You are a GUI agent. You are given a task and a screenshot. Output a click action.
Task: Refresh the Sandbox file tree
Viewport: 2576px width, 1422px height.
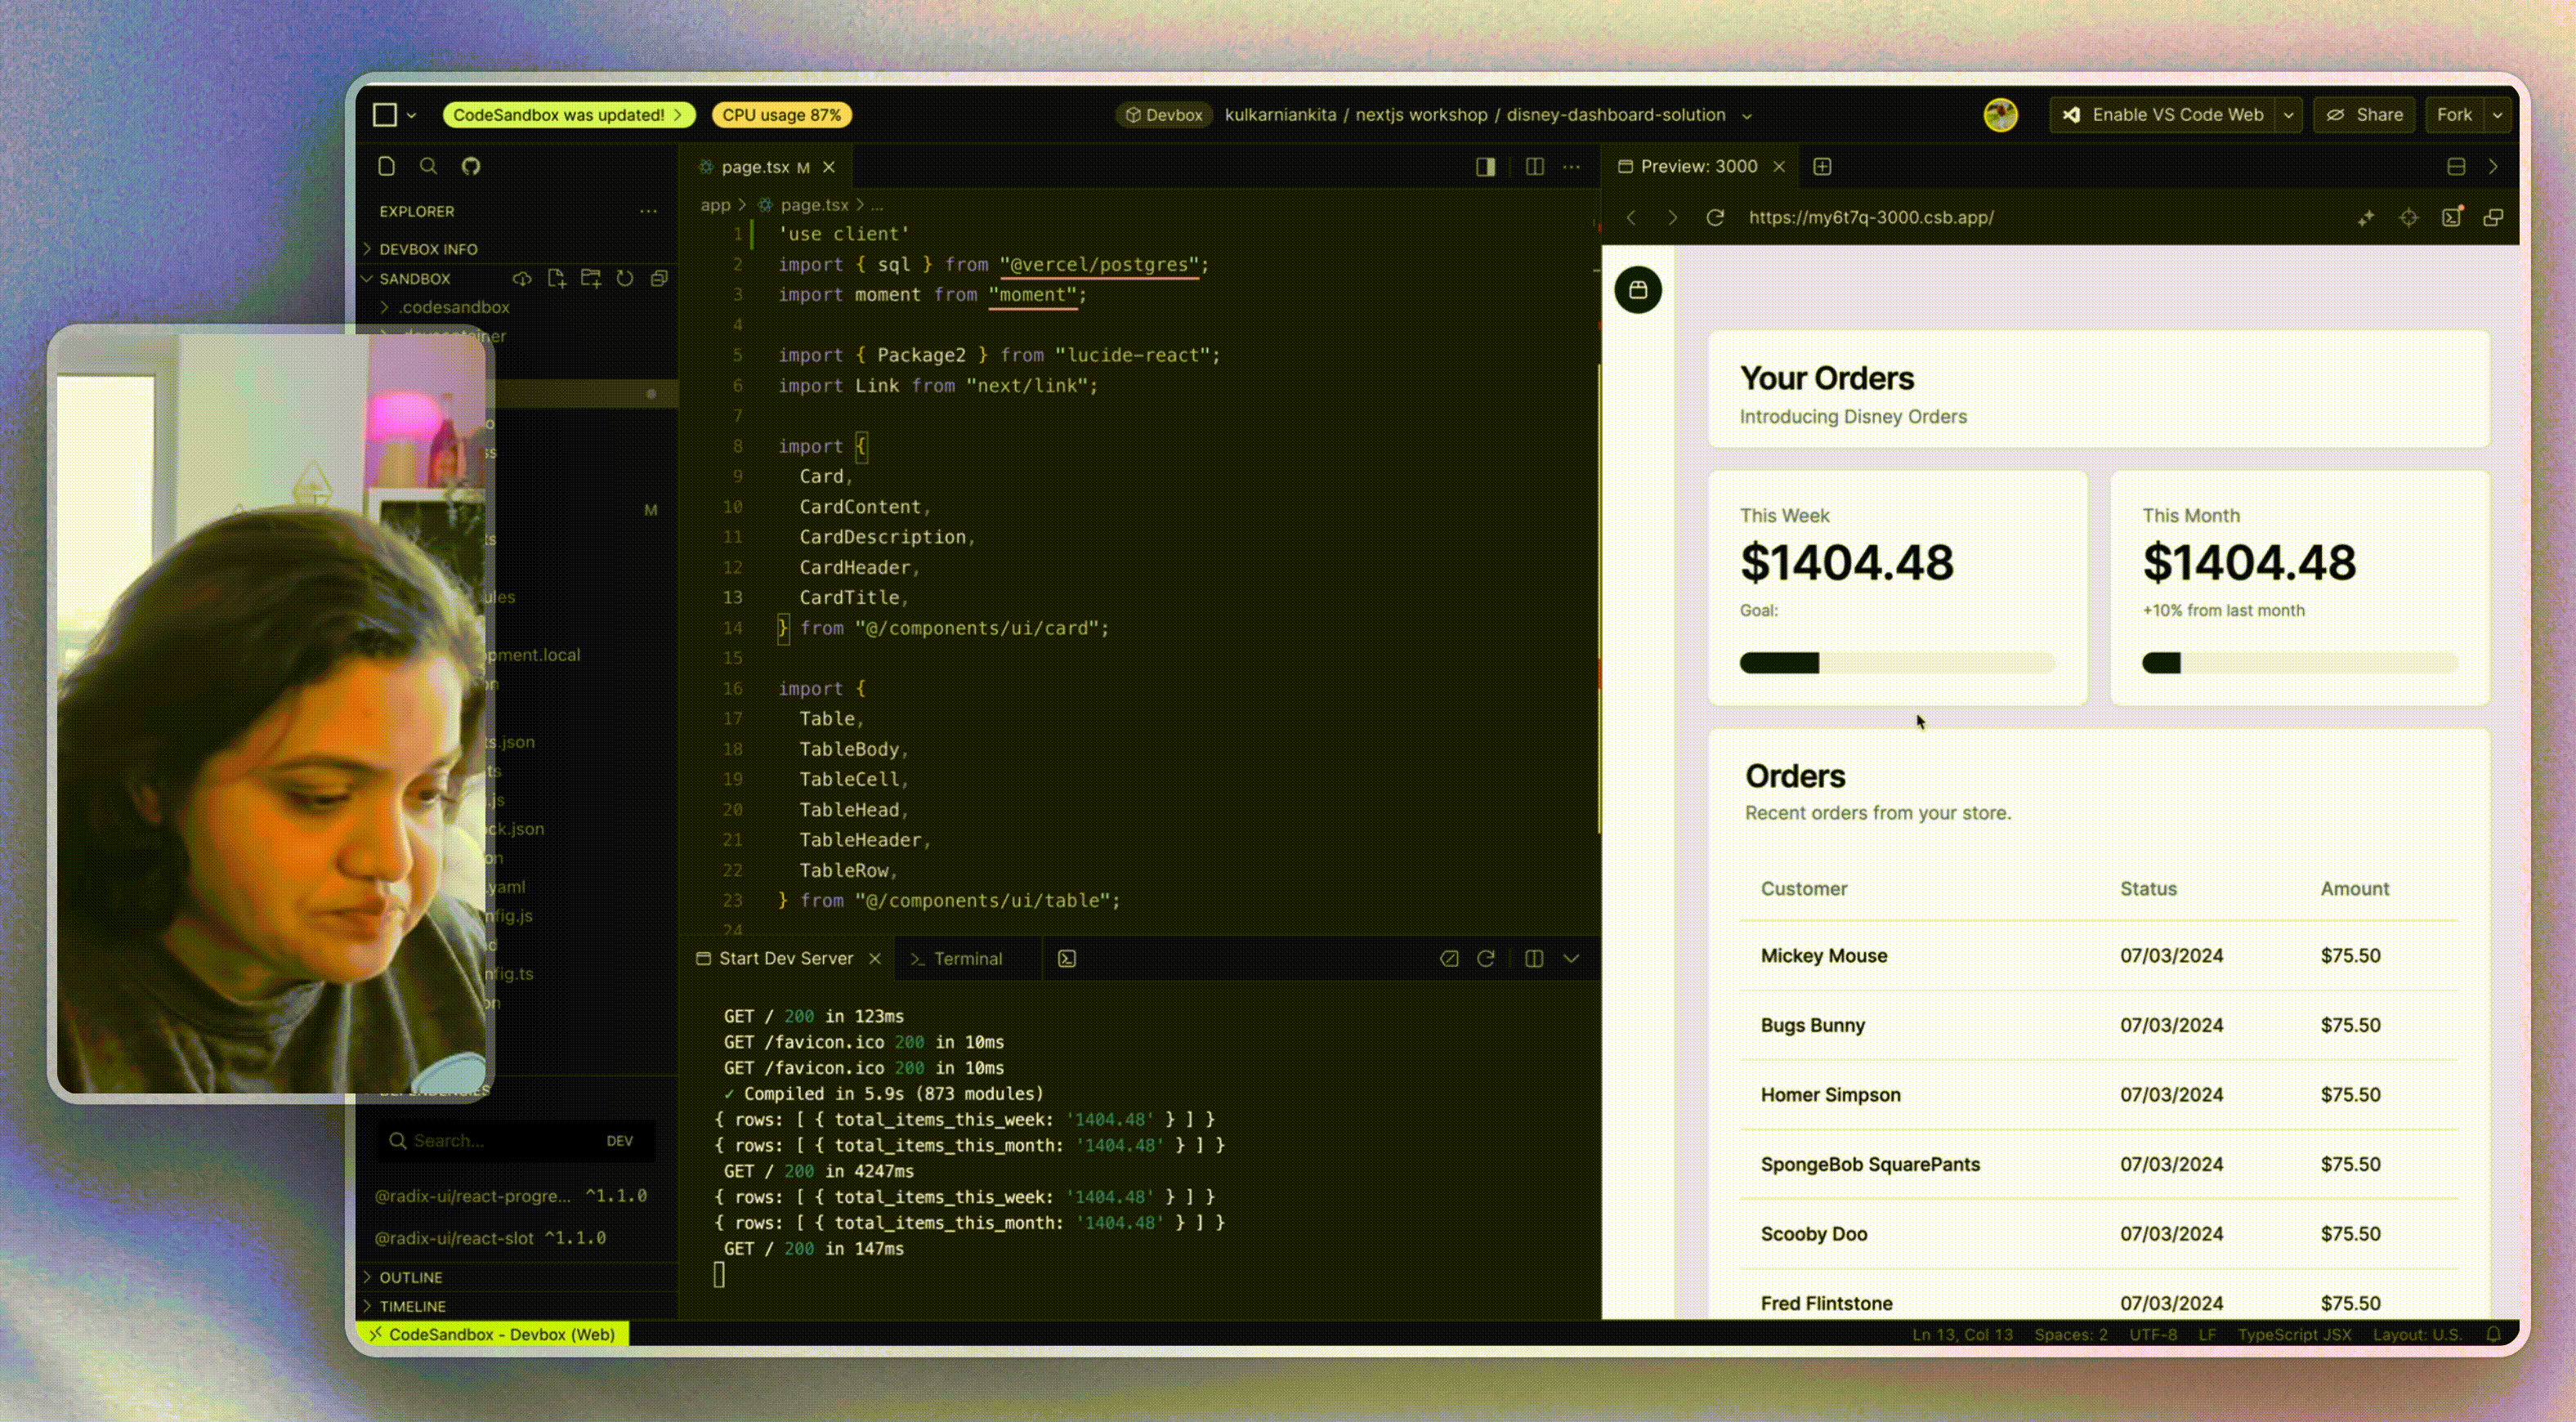point(625,278)
